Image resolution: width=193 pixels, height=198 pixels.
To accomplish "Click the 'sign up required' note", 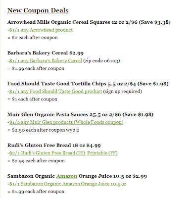I will pos(123,92).
